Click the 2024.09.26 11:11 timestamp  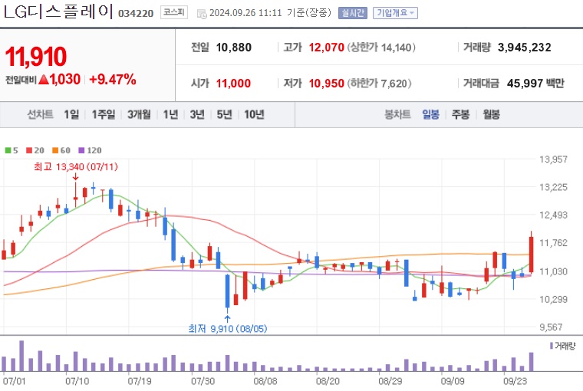[x=245, y=13]
